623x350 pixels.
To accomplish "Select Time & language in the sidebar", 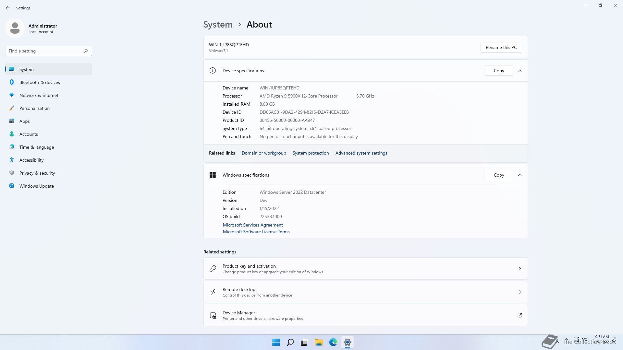I will click(x=36, y=147).
